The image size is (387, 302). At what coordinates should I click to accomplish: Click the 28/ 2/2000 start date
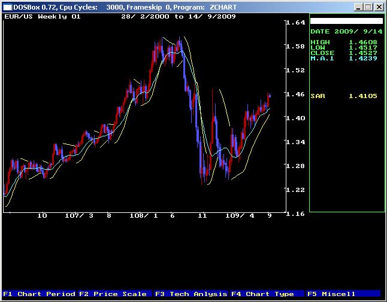coord(145,17)
